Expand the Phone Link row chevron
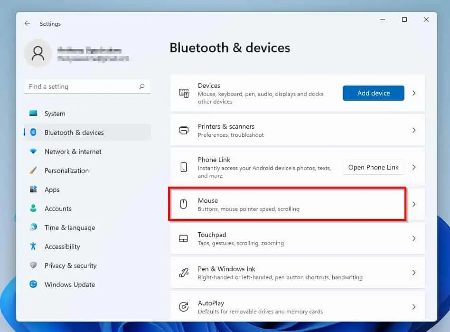The image size is (450, 332). click(414, 167)
